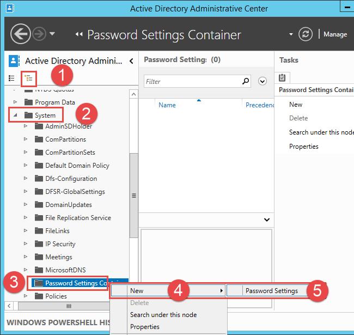Expand the Dfs-Configuration node
The width and height of the screenshot is (354, 335).
[x=25, y=178]
